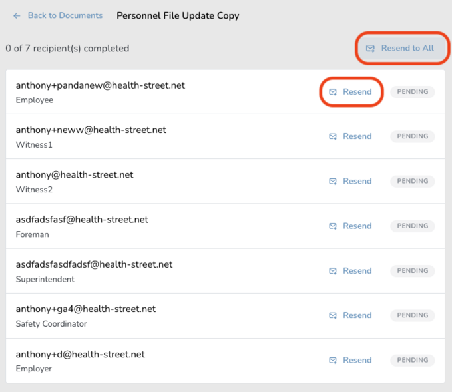452x392 pixels.
Task: Select the email anthony@health-street.net
Action: pyautogui.click(x=75, y=174)
